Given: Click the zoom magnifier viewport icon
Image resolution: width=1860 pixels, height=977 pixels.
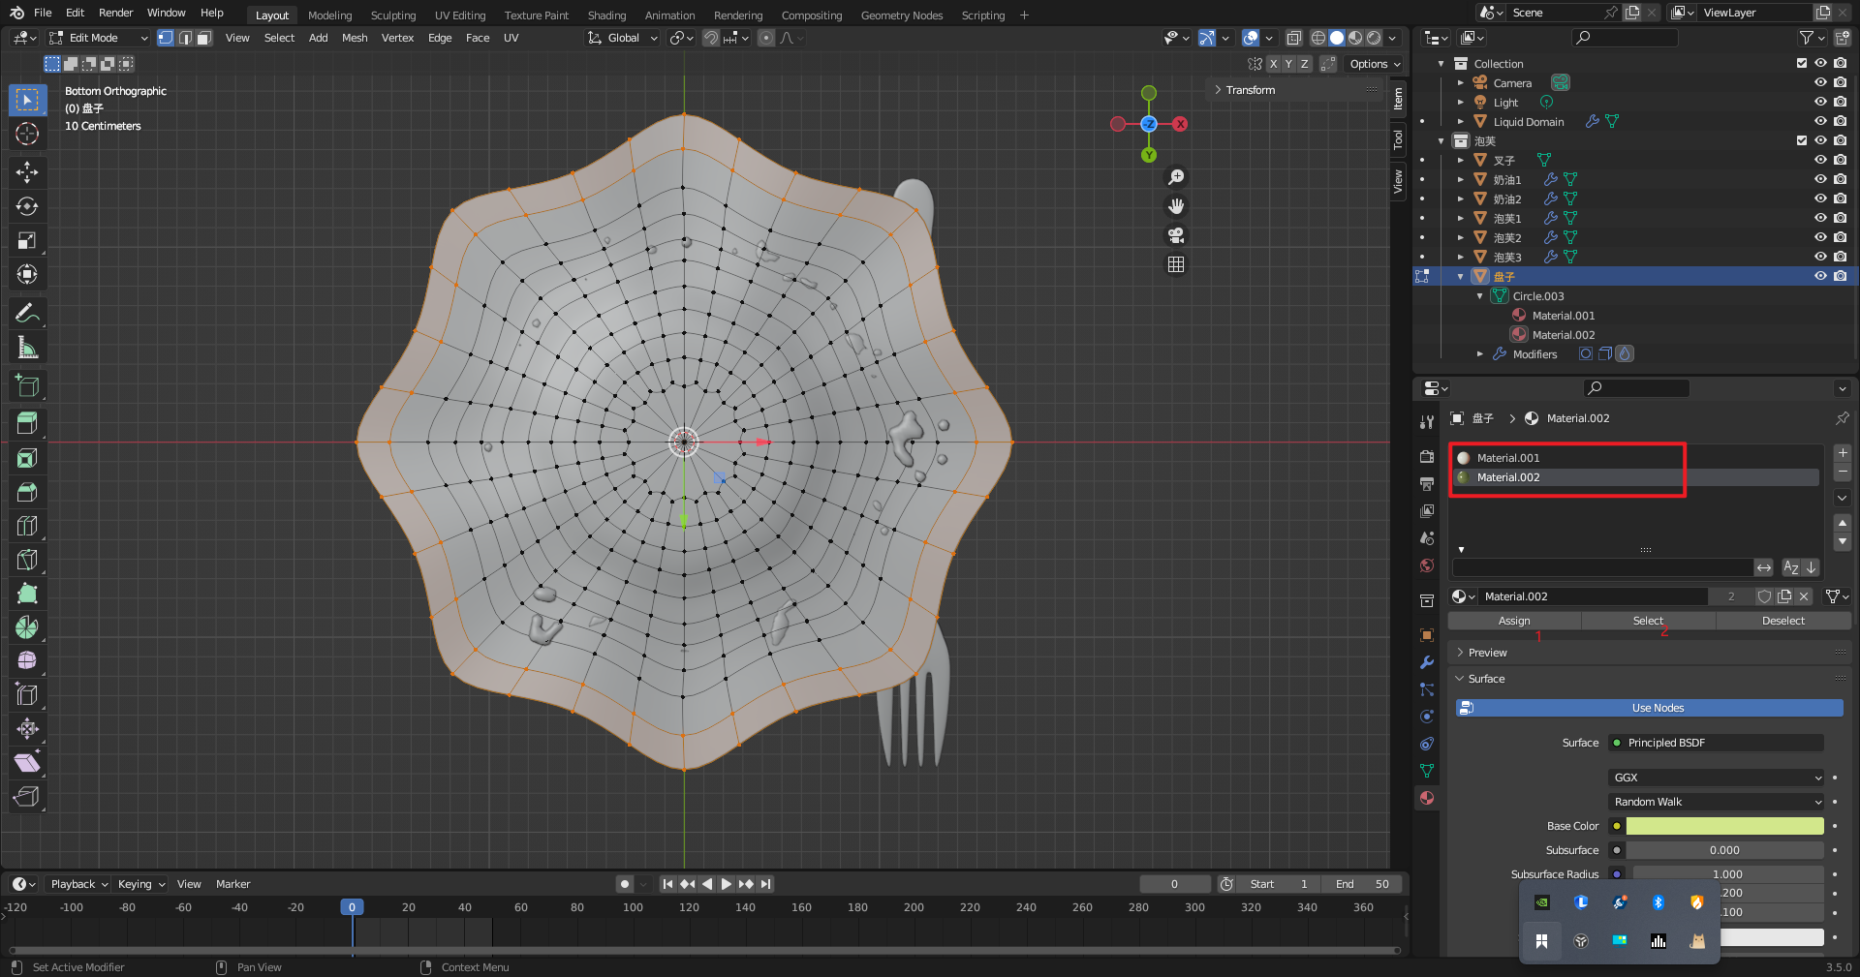Looking at the screenshot, I should pos(1176,177).
